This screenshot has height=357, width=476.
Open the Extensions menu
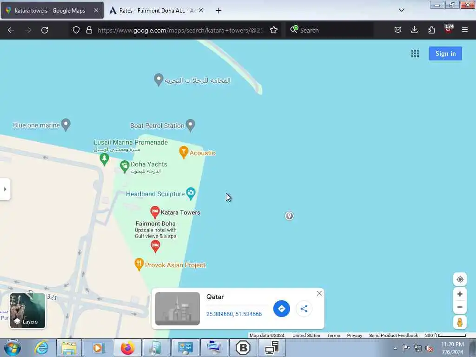431,30
